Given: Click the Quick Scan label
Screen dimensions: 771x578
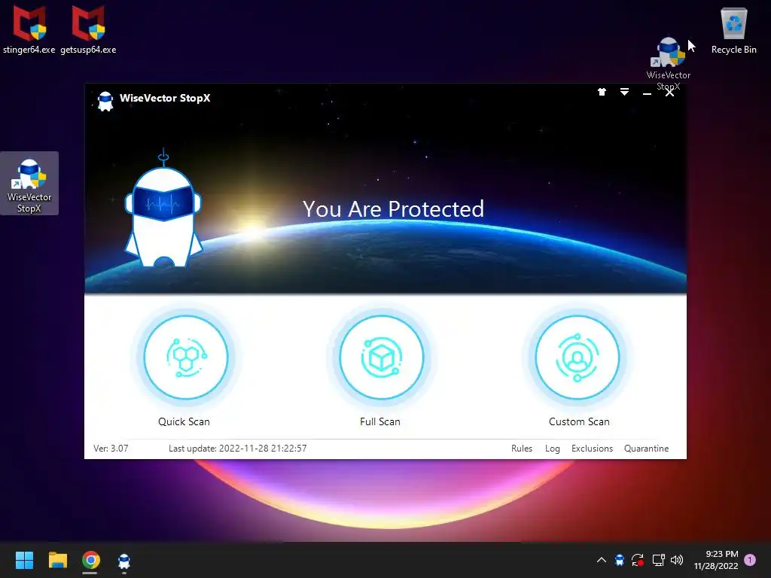Looking at the screenshot, I should click(x=184, y=421).
